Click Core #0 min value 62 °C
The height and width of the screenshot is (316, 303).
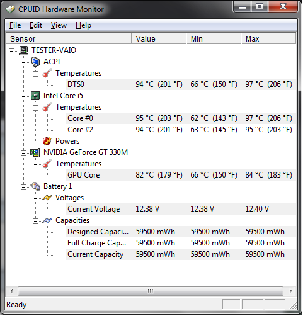click(214, 118)
